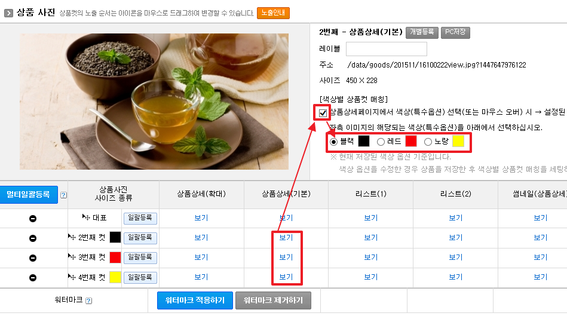The height and width of the screenshot is (322, 567).
Task: Click 일괄등록 button in 2번째 컷 row
Action: click(140, 238)
